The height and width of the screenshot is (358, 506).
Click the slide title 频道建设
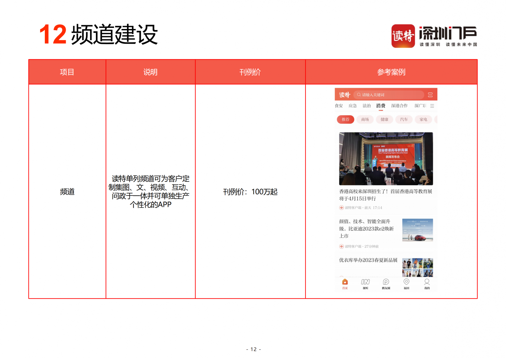(114, 35)
